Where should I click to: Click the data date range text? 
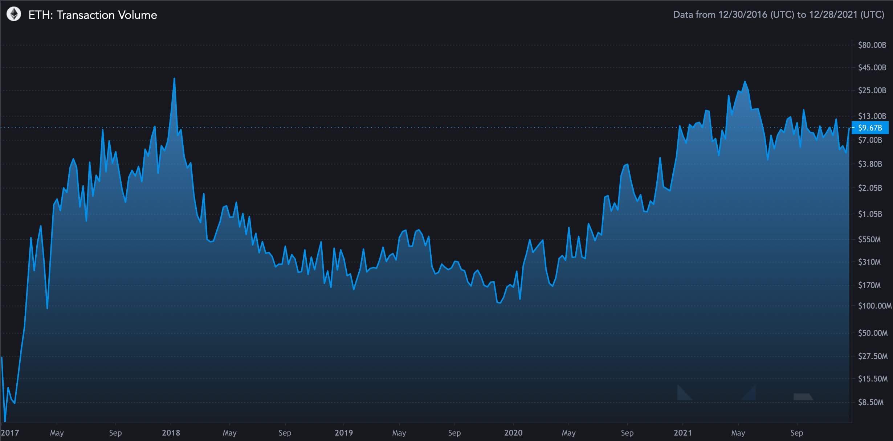(x=778, y=15)
